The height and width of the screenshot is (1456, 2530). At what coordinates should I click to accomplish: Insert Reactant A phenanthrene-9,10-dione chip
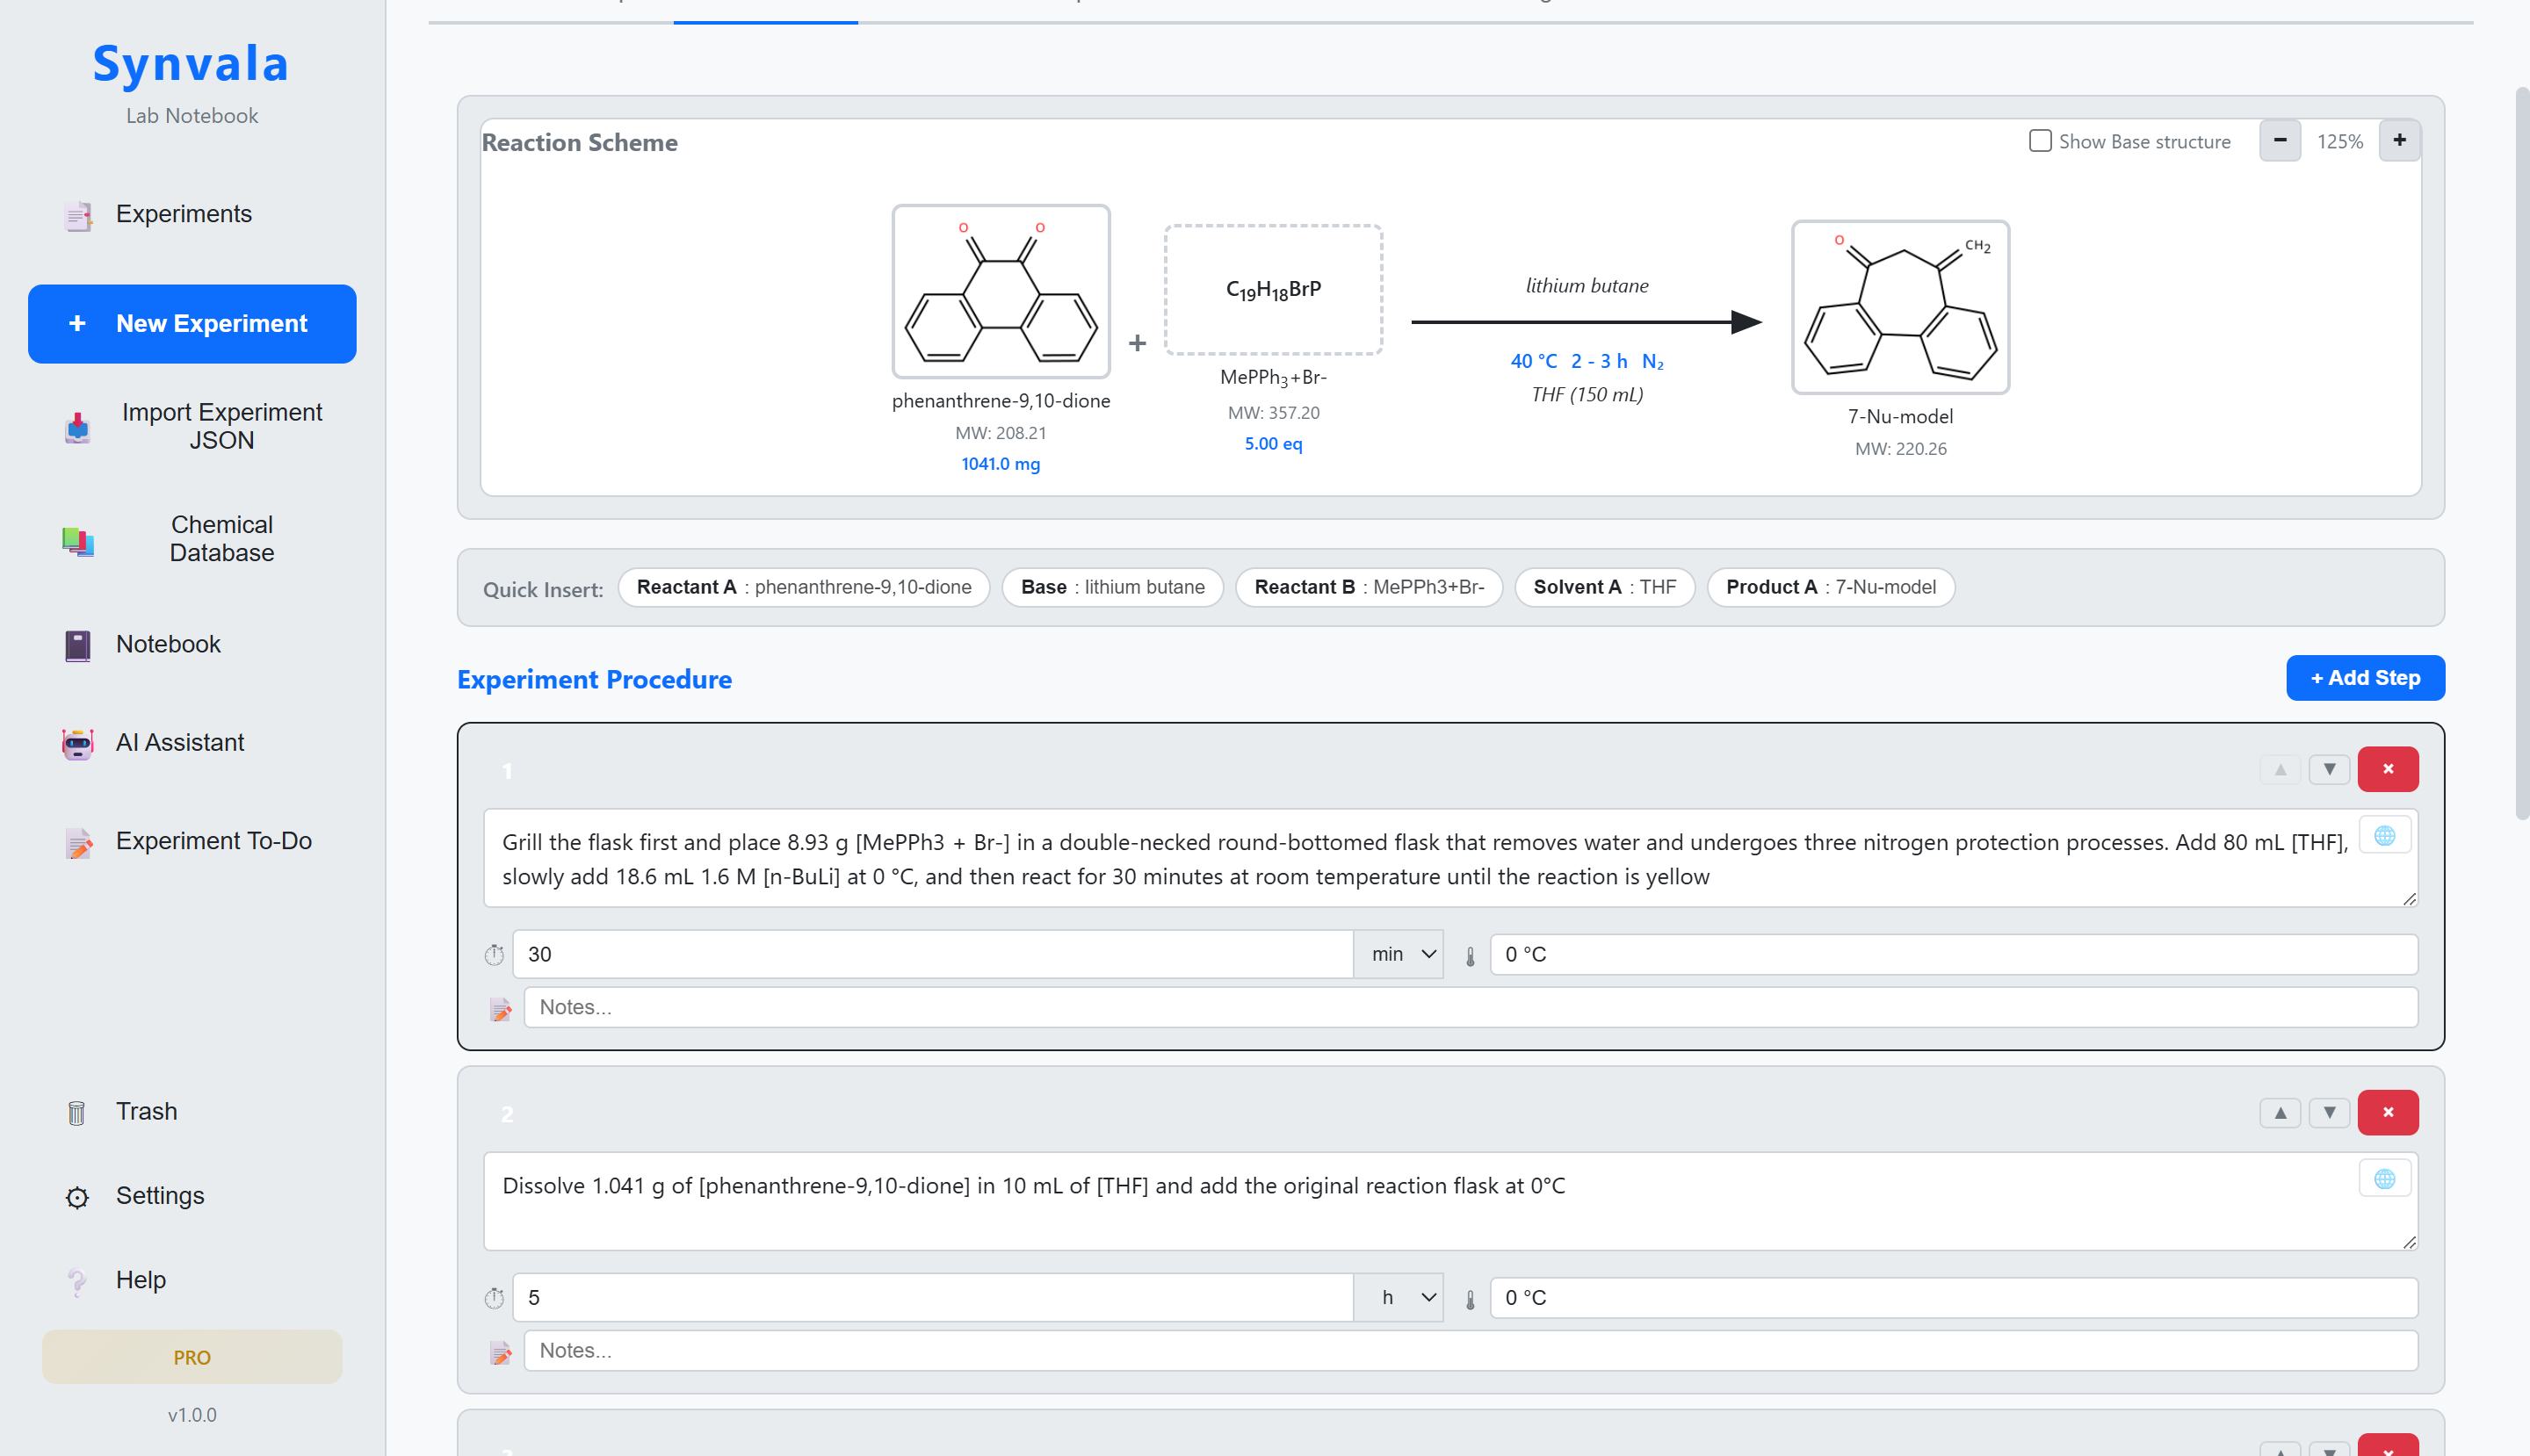click(803, 587)
